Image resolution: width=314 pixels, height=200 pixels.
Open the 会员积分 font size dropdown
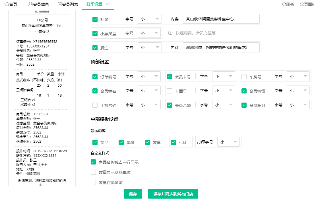298,105
